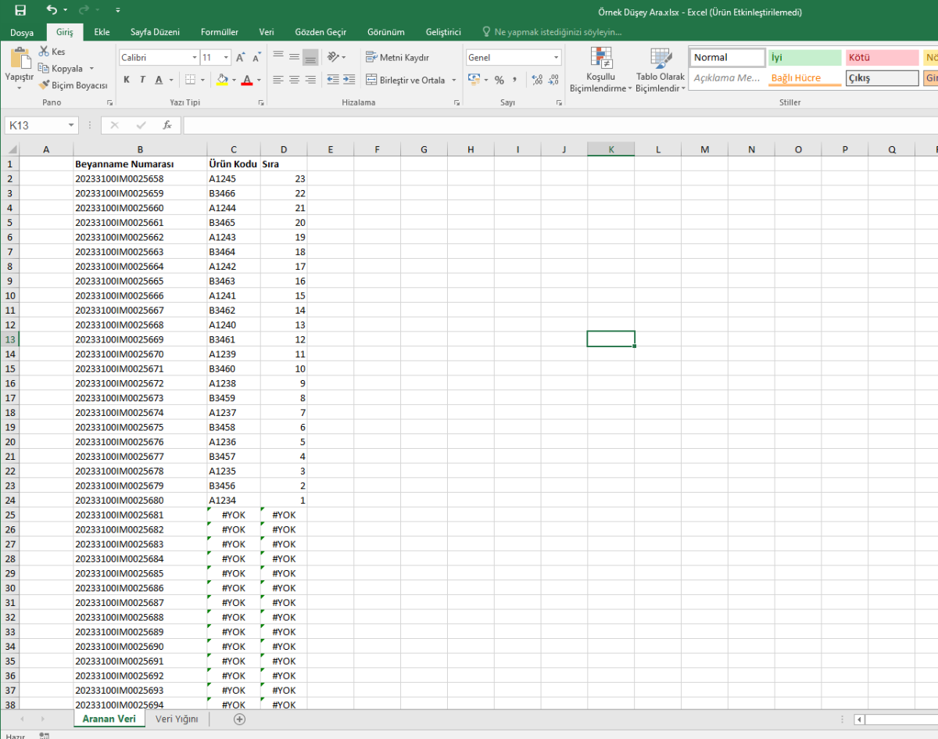Toggle Metni Kaydır wrap text
This screenshot has height=739, width=938.
[398, 57]
